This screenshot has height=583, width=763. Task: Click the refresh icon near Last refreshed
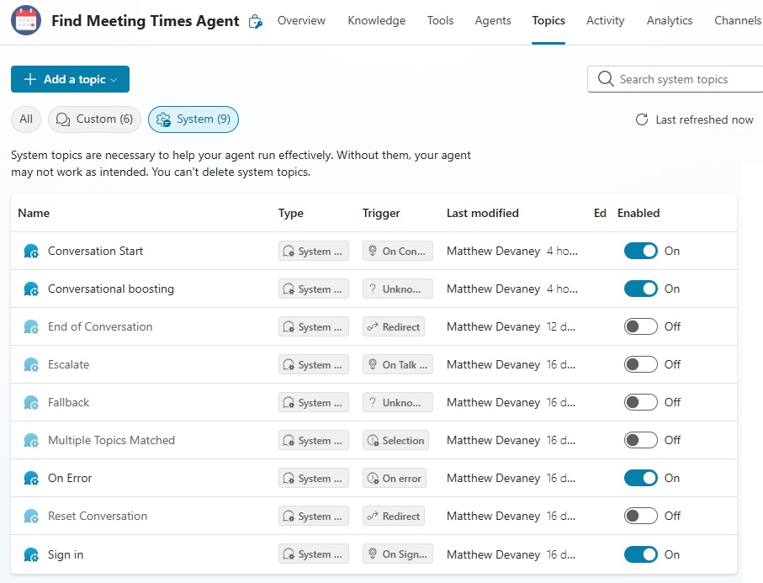point(642,119)
